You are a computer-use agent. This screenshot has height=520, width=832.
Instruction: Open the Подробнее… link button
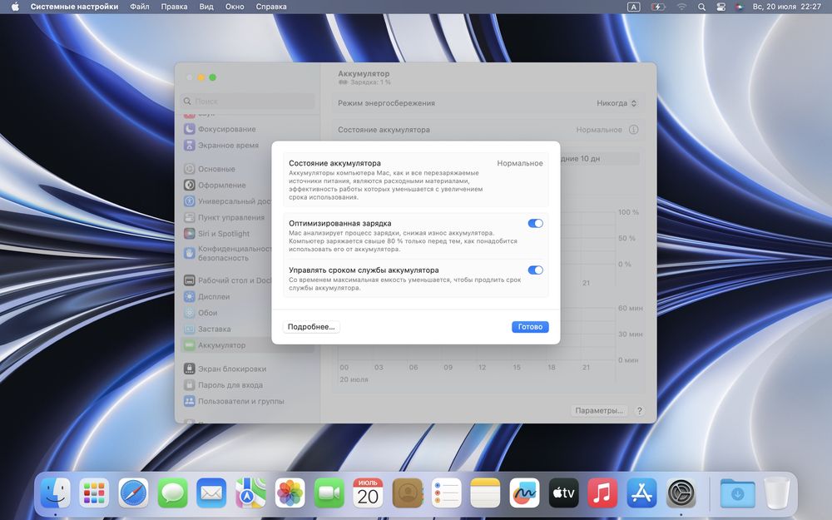pyautogui.click(x=311, y=327)
